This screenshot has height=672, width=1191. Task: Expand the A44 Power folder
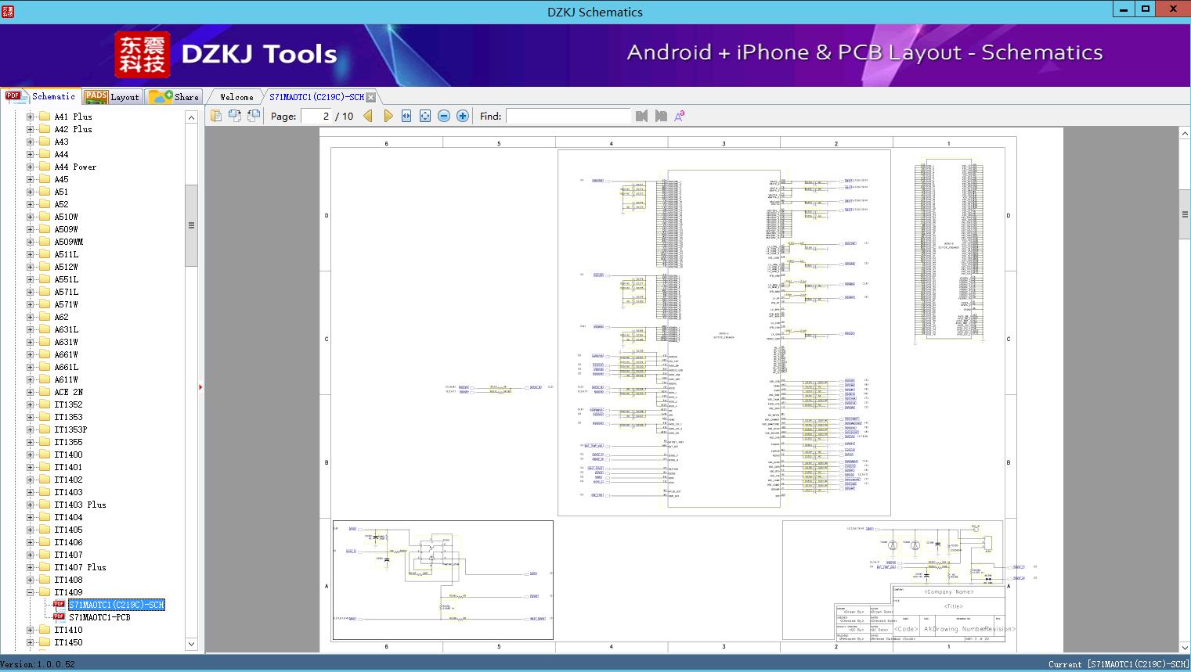point(30,167)
